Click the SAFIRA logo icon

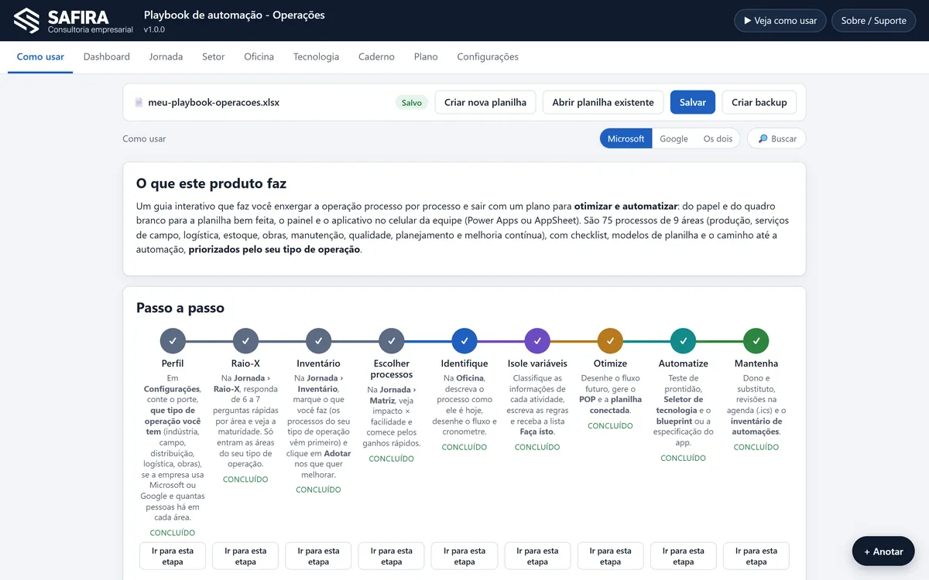coord(26,20)
